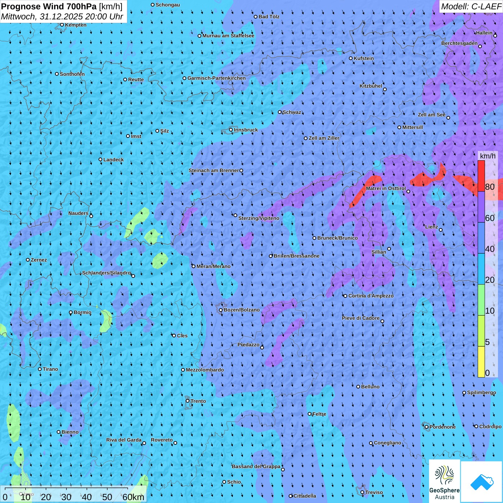Click the 'Steinach am Brenner' label
503x503 pixels.
point(214,170)
